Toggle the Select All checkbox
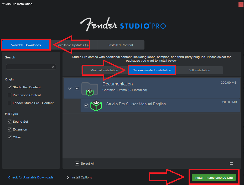 click(77, 164)
